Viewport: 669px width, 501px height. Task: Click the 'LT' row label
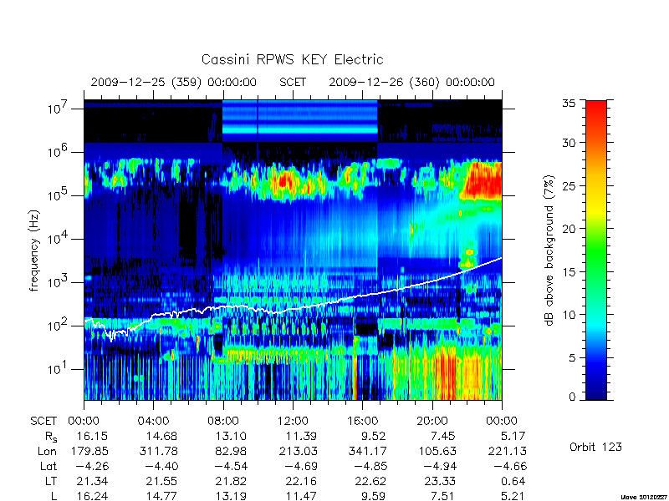click(x=51, y=482)
